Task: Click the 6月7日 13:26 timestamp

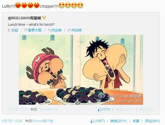Action: [12, 121]
